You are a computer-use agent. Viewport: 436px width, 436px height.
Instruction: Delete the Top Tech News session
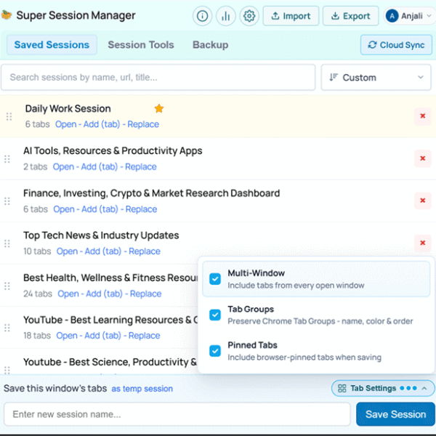click(422, 243)
